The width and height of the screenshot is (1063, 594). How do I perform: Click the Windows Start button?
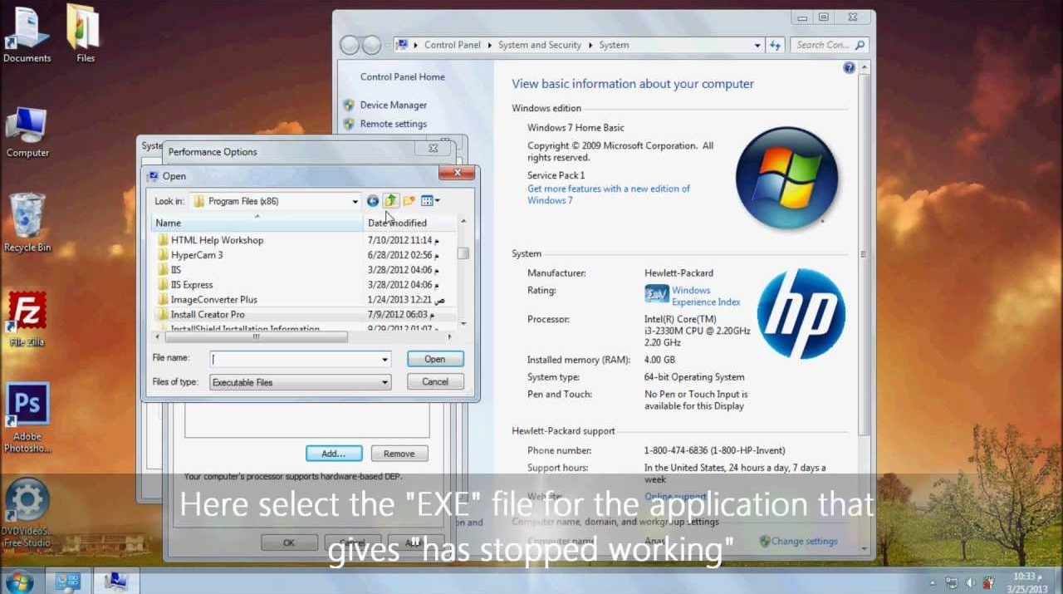(18, 582)
